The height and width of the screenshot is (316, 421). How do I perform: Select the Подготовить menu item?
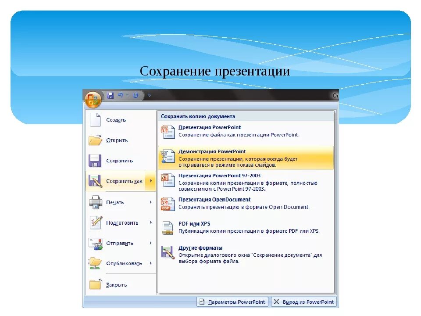coord(121,223)
